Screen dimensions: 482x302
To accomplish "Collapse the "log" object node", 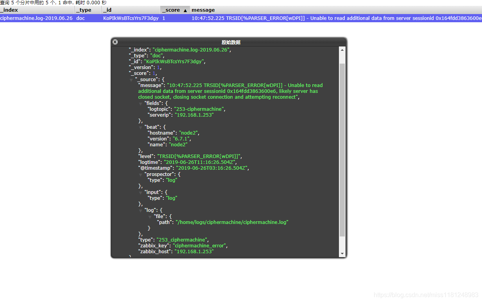I will [141, 210].
